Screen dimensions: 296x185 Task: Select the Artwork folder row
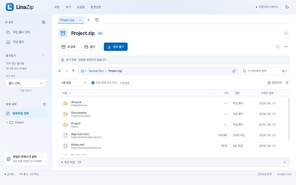173,103
